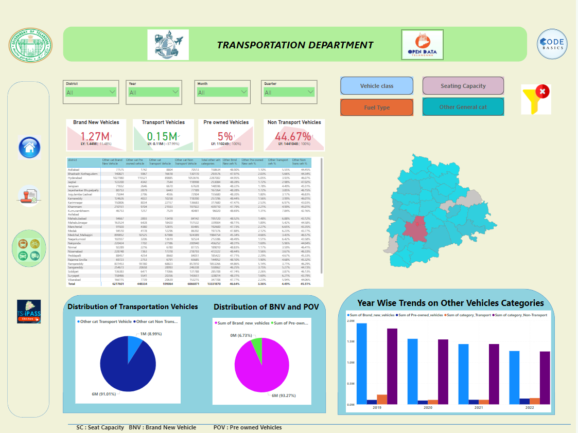Click the Home navigation icon in sidebar

pos(29,147)
